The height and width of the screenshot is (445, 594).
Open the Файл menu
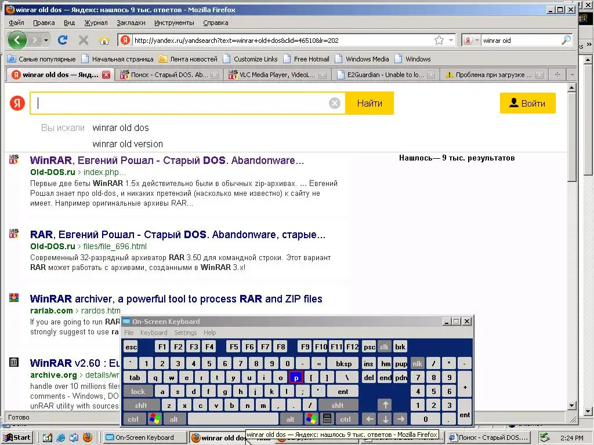coord(17,23)
